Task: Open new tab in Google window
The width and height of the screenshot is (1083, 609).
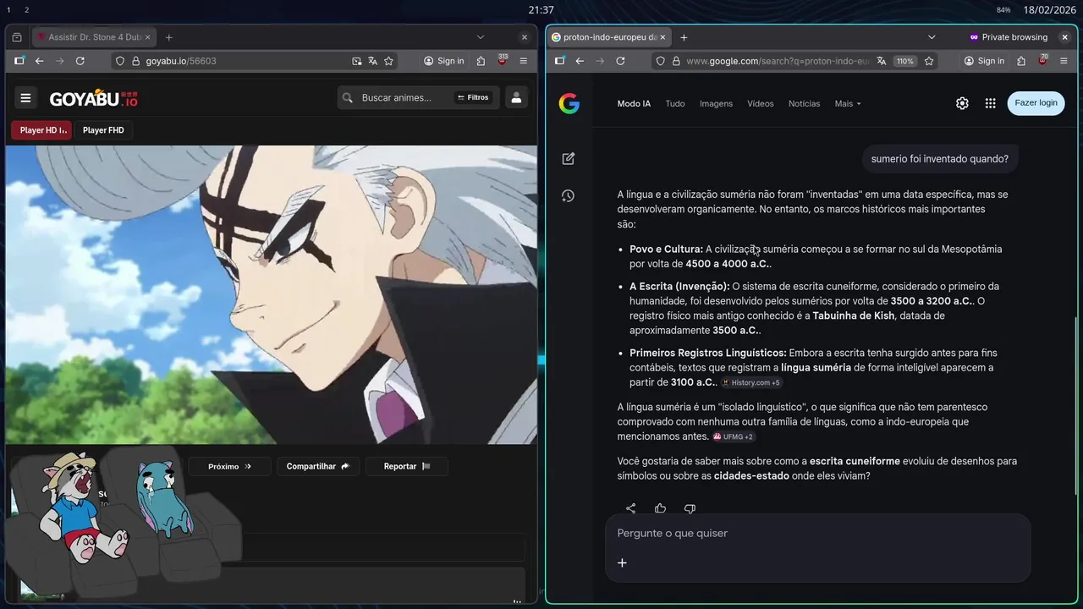Action: [x=684, y=37]
